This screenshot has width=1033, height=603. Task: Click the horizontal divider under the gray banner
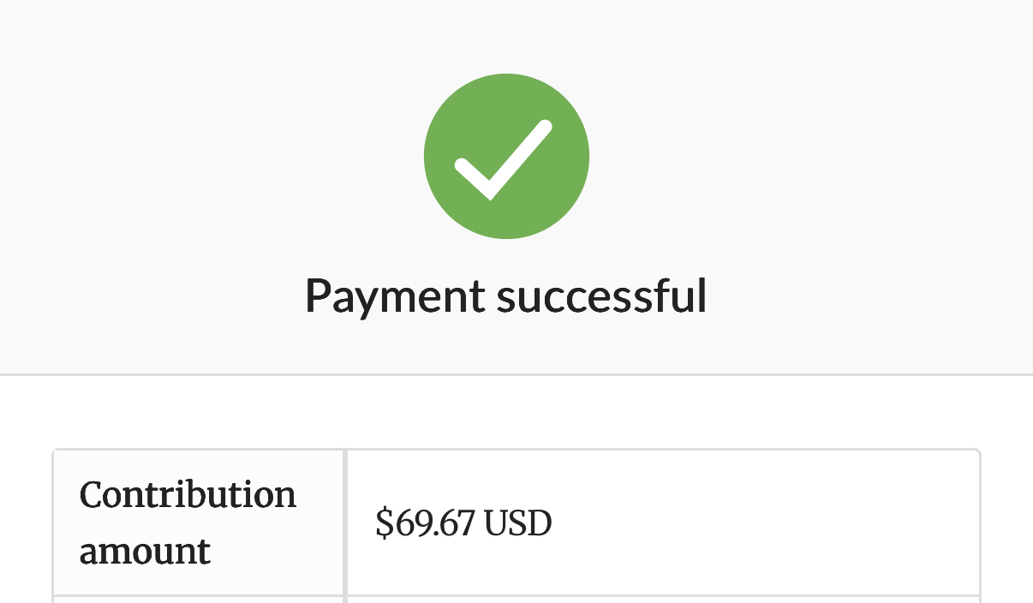point(516,374)
